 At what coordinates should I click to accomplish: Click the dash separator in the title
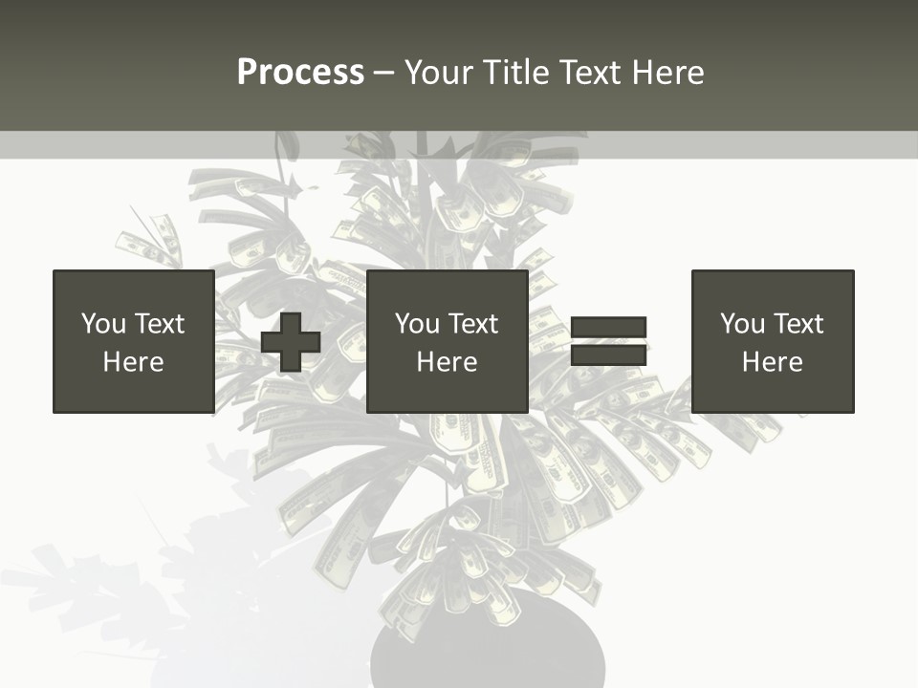point(384,73)
